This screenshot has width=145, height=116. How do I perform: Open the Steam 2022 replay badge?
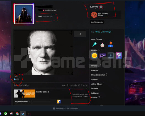(119, 56)
